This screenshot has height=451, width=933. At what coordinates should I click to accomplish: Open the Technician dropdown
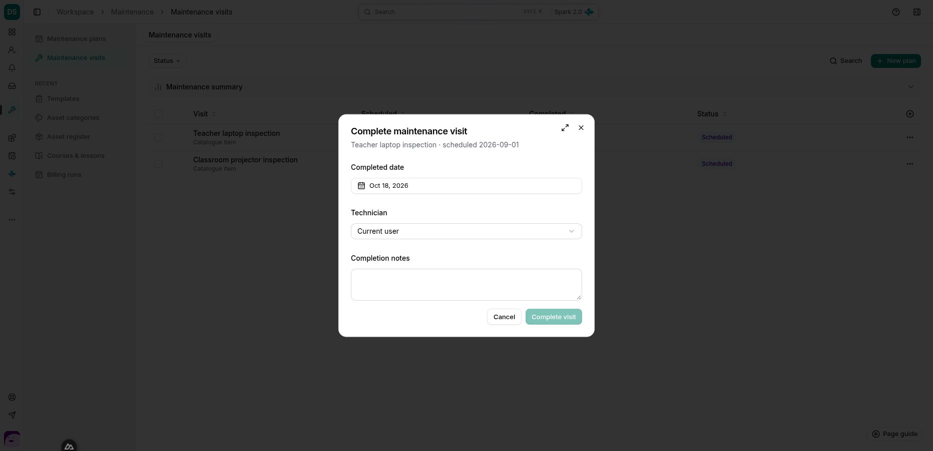467,231
